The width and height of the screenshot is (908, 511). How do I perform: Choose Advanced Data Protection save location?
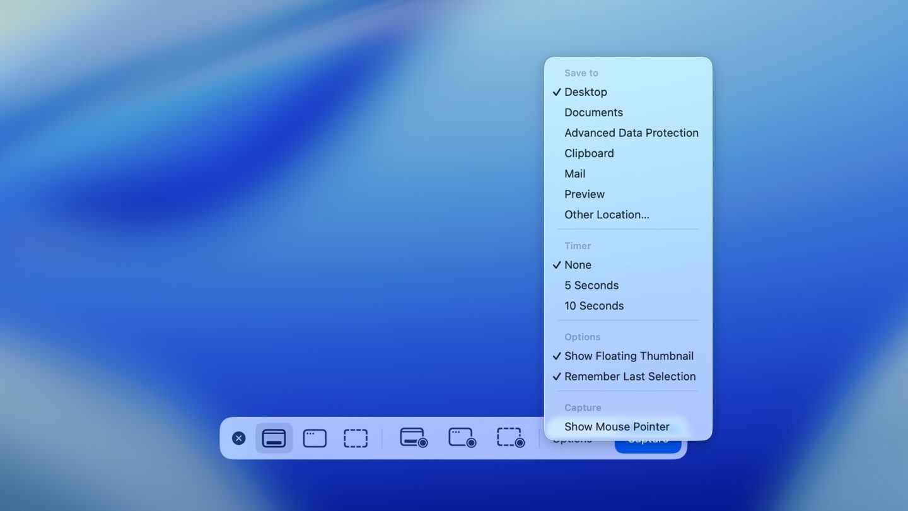631,132
